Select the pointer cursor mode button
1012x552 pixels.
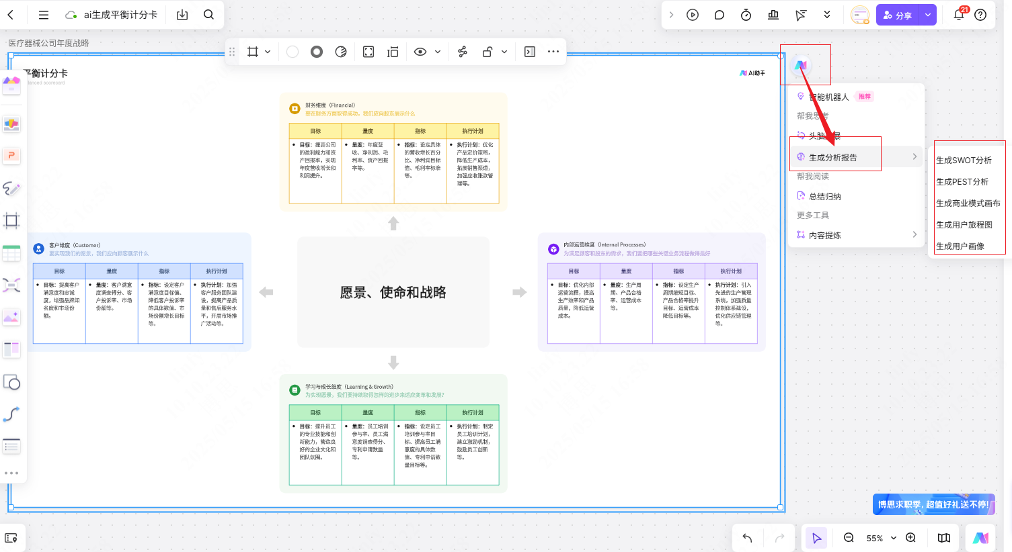[x=816, y=538]
